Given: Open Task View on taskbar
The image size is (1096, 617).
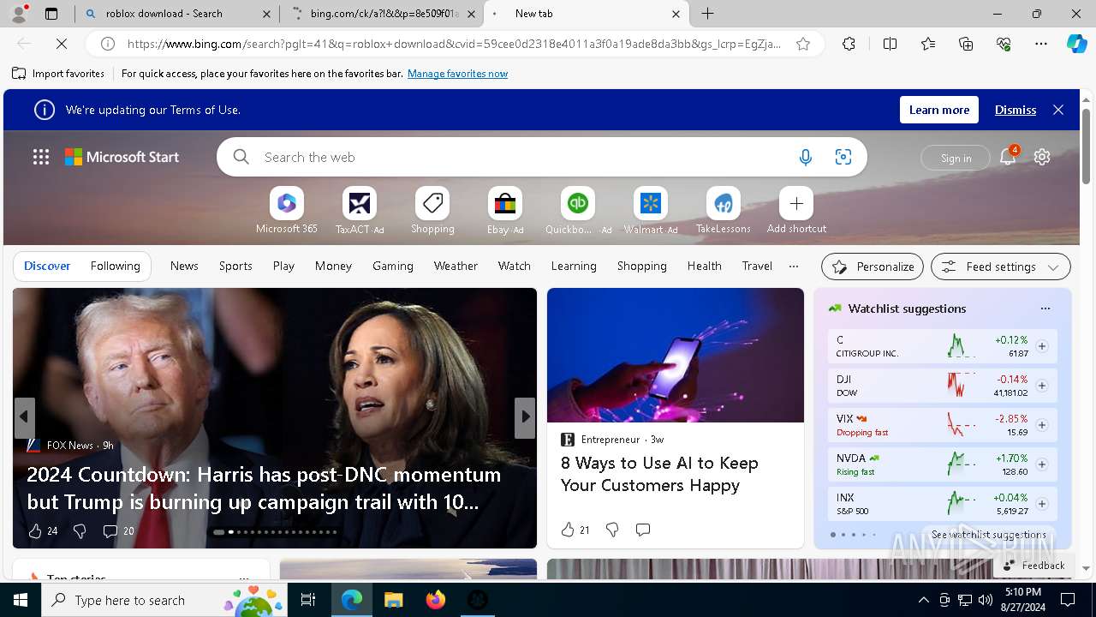Looking at the screenshot, I should pyautogui.click(x=308, y=600).
